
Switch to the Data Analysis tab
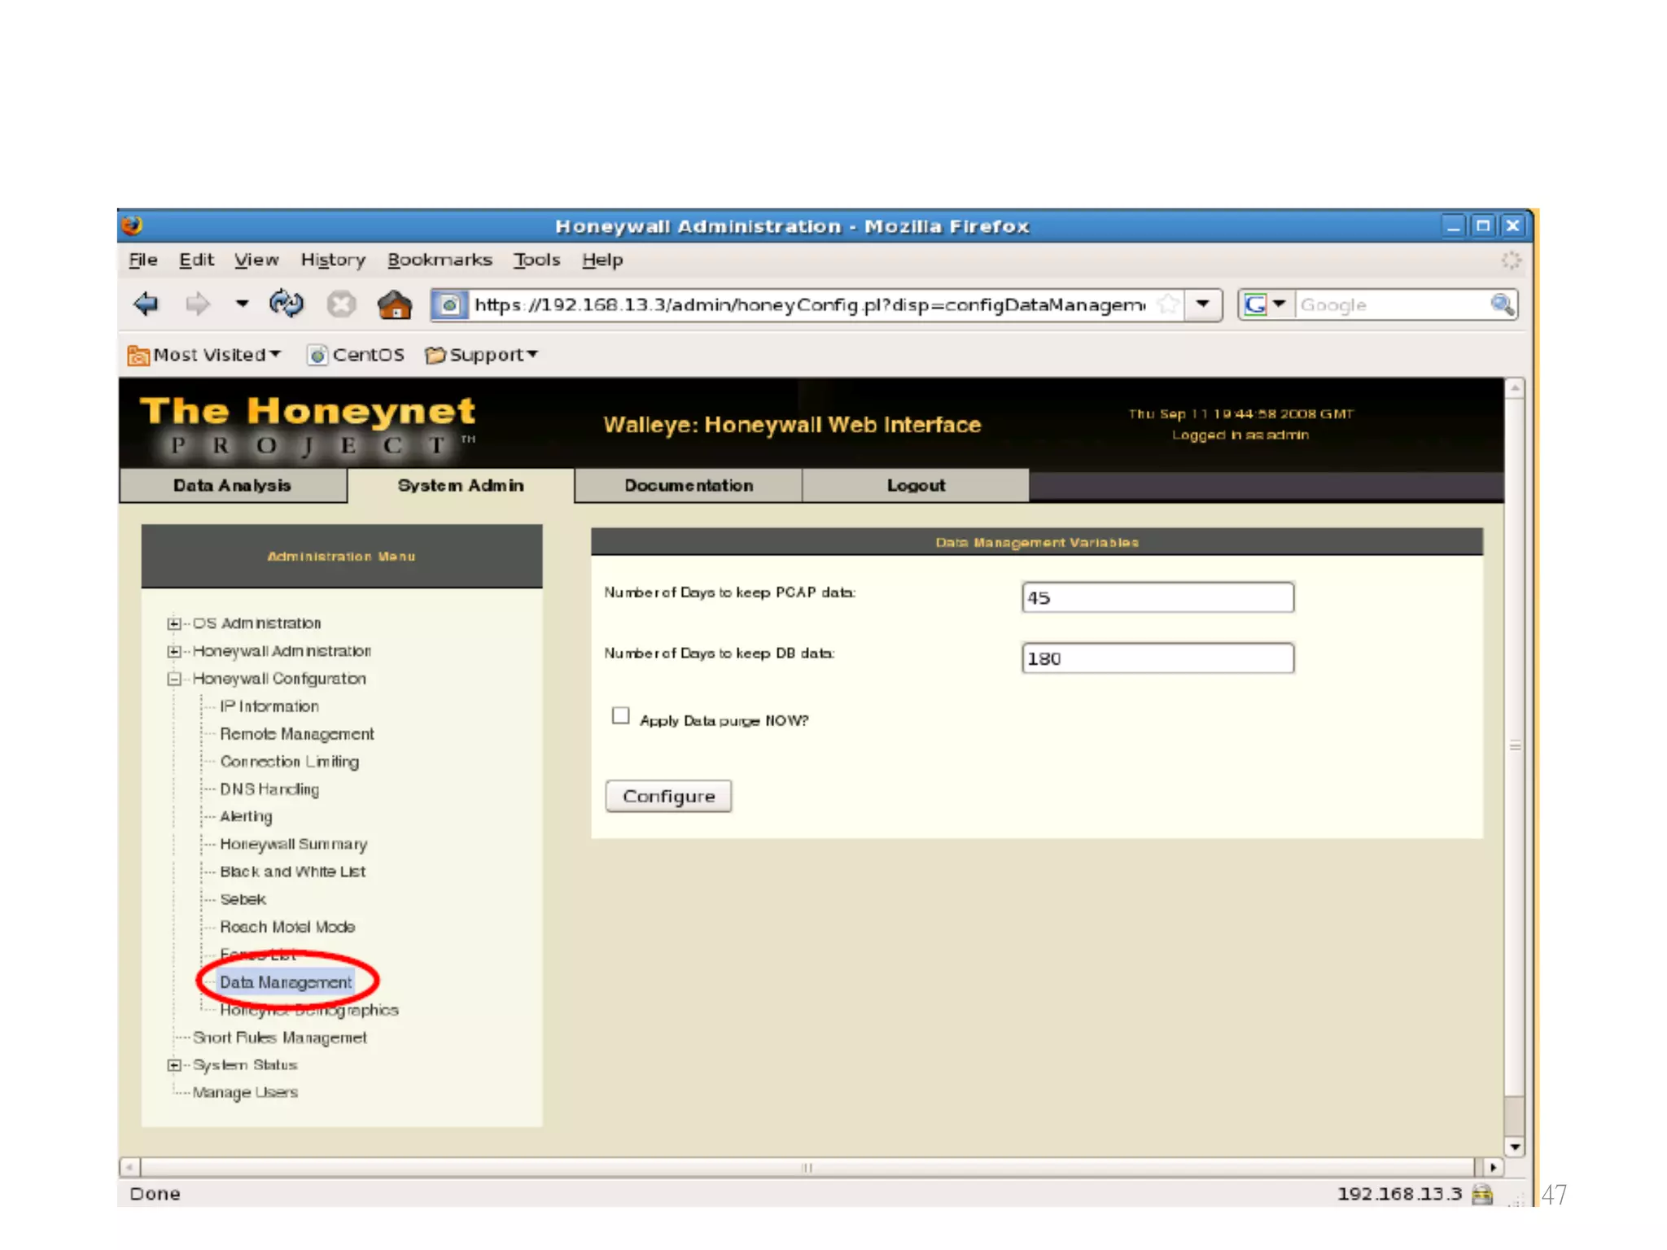[x=232, y=486]
